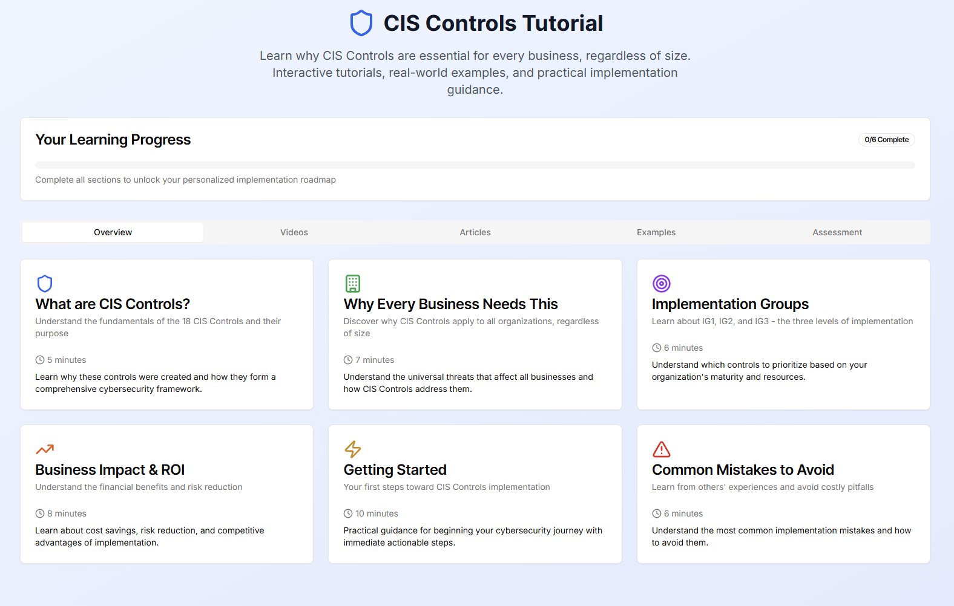Click the target icon on Implementation Groups card
This screenshot has width=954, height=606.
tap(662, 284)
